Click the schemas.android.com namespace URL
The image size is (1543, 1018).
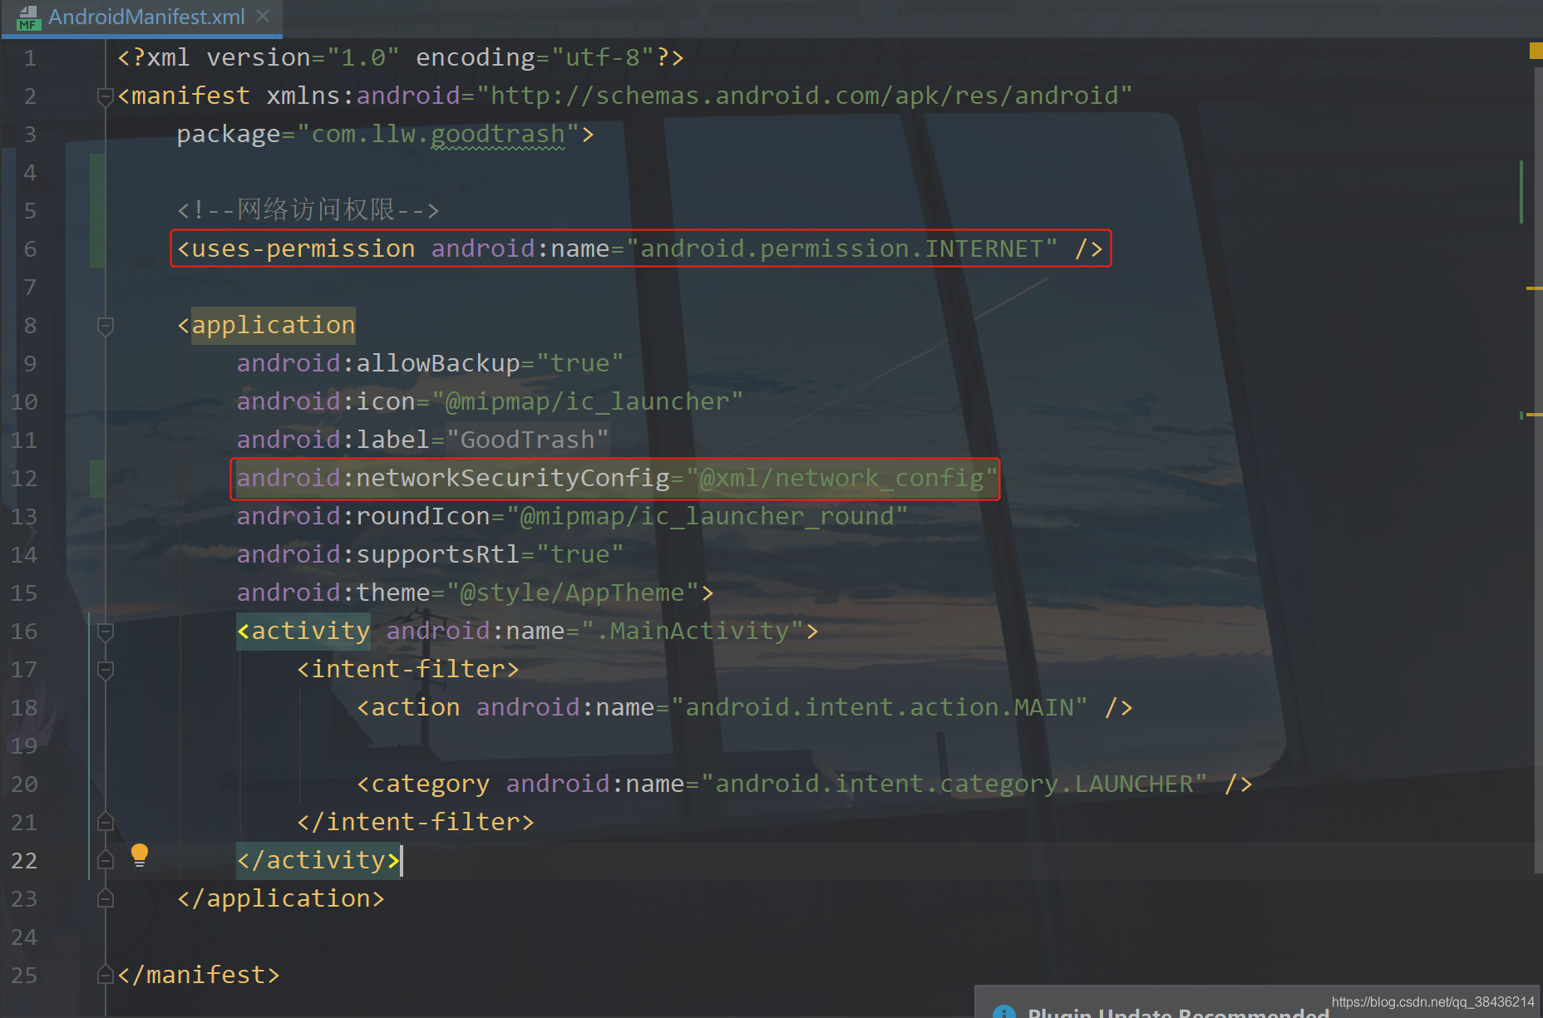[804, 96]
